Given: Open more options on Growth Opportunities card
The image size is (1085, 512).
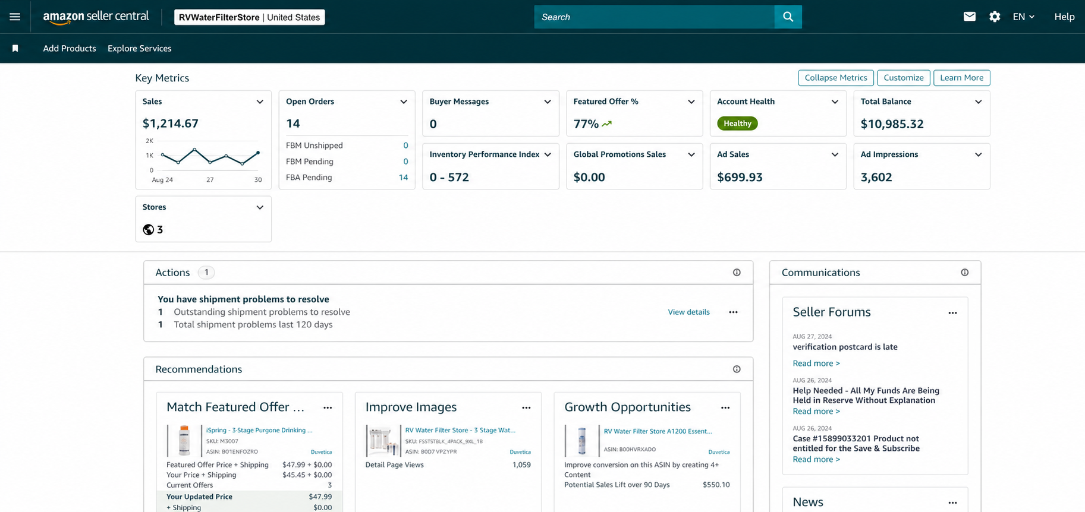Looking at the screenshot, I should (725, 407).
